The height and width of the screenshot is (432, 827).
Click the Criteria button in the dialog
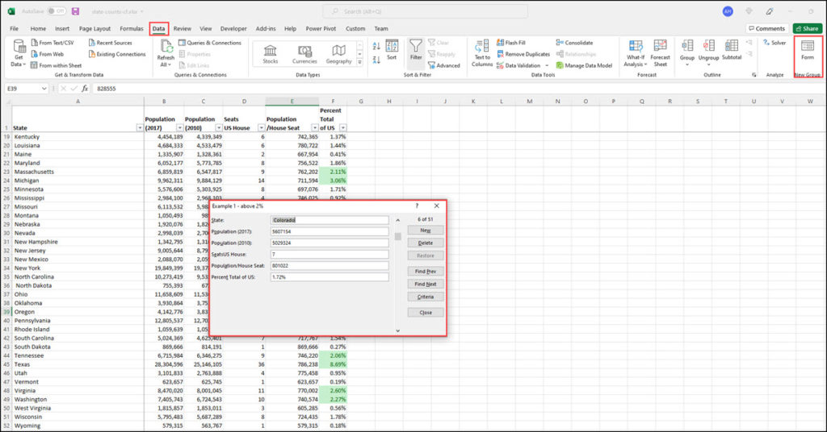click(425, 297)
